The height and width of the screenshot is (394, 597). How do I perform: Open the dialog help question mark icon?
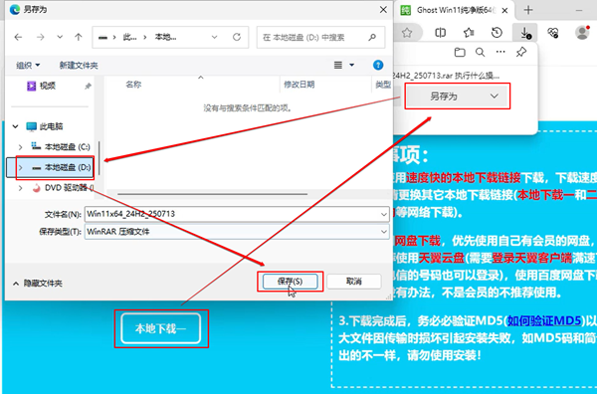tap(378, 65)
